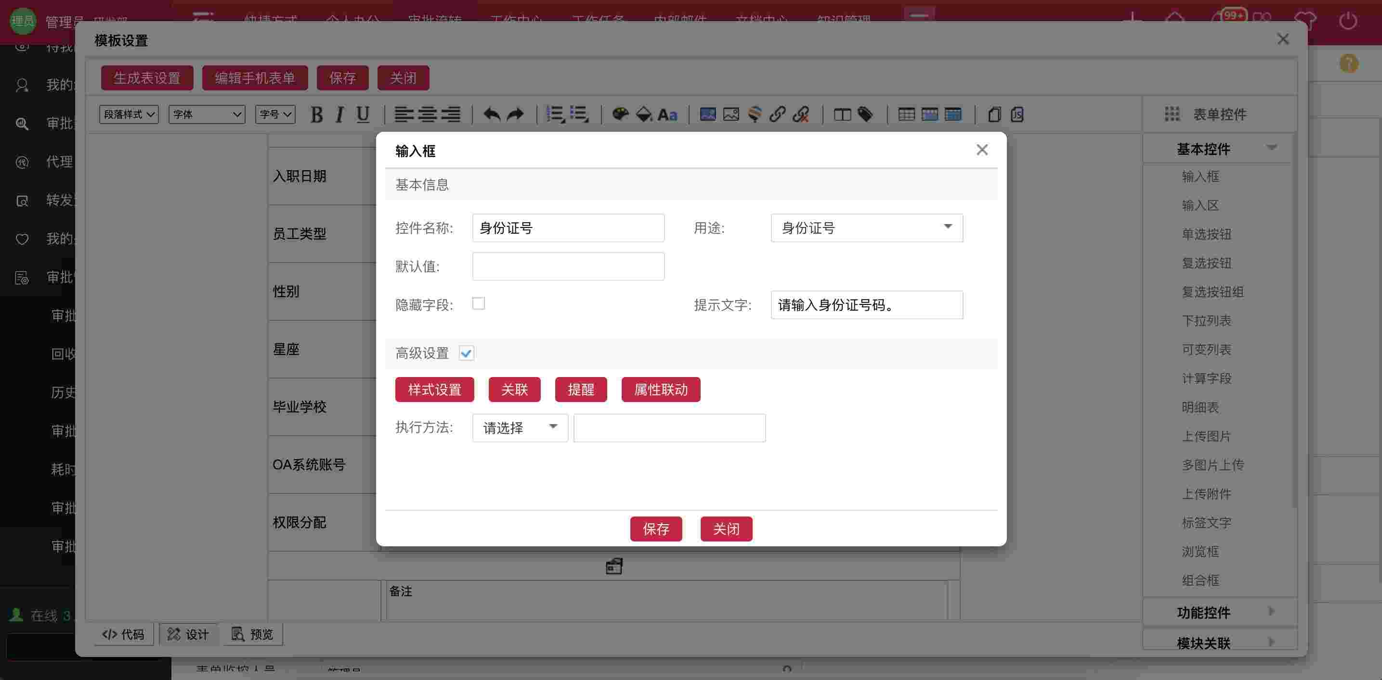Viewport: 1382px width, 680px height.
Task: Click the remove link icon
Action: (x=800, y=114)
